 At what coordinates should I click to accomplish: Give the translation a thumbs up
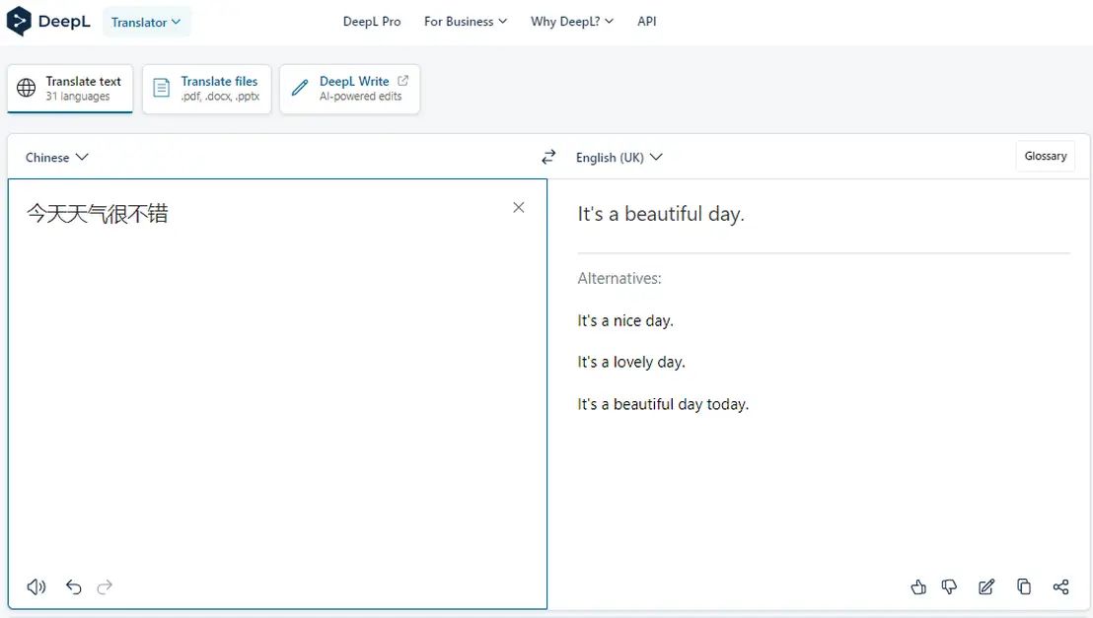[x=918, y=586]
